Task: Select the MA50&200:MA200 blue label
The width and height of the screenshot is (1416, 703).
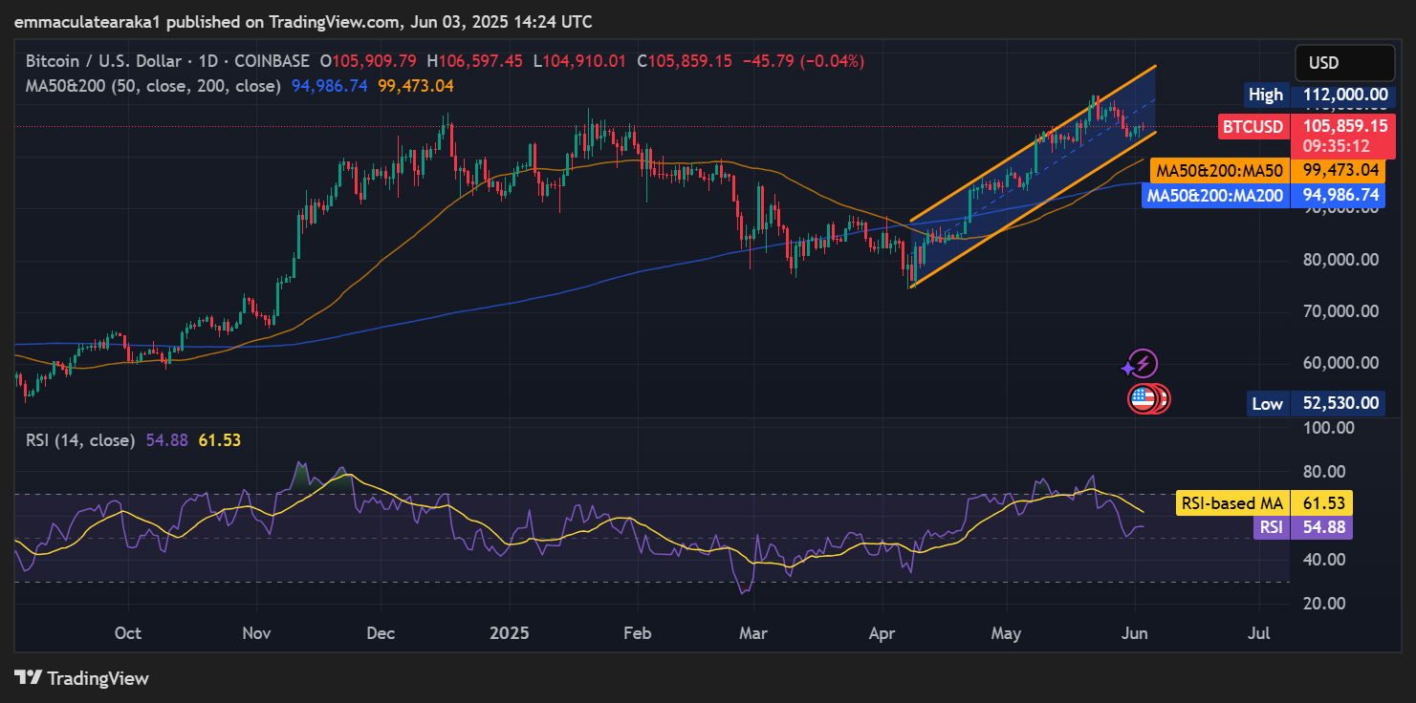Action: (x=1214, y=195)
